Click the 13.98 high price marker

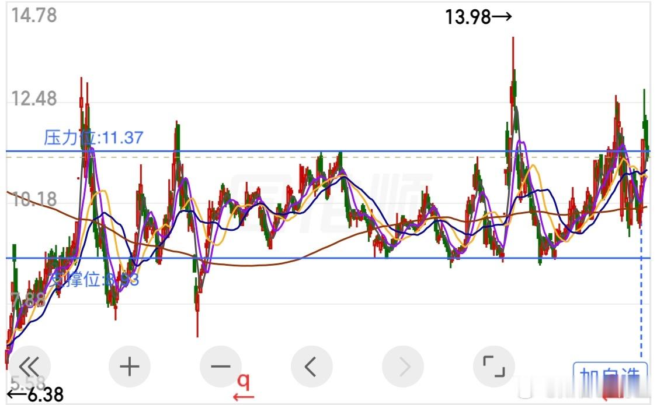click(478, 17)
